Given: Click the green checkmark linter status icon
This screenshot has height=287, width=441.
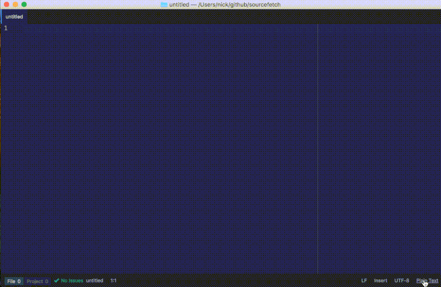Looking at the screenshot, I should point(56,280).
